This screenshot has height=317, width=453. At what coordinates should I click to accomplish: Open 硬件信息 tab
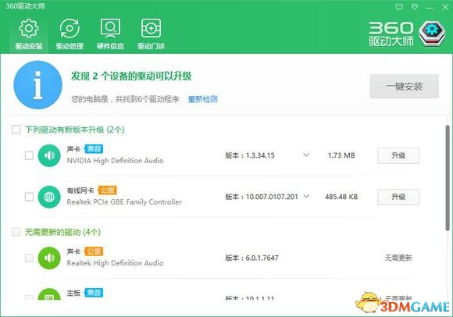coord(110,34)
